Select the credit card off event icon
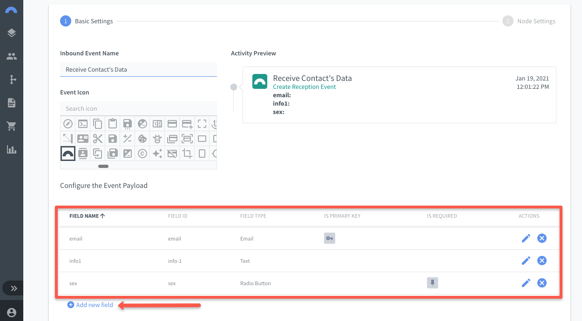 [x=172, y=154]
